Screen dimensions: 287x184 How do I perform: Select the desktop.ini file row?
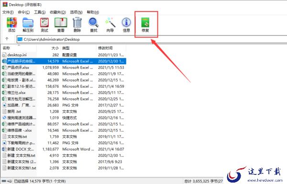point(64,55)
